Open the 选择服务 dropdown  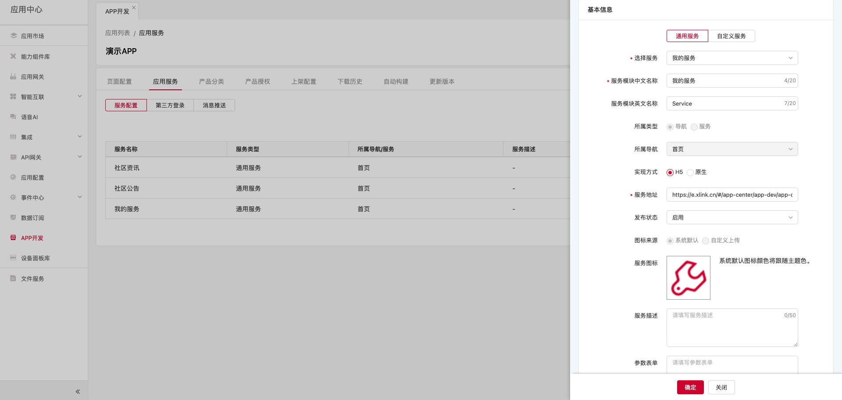coord(731,58)
